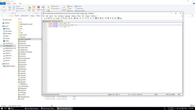Click the Save All icon in Notepad++ toolbar
195x110 pixels.
[51, 18]
